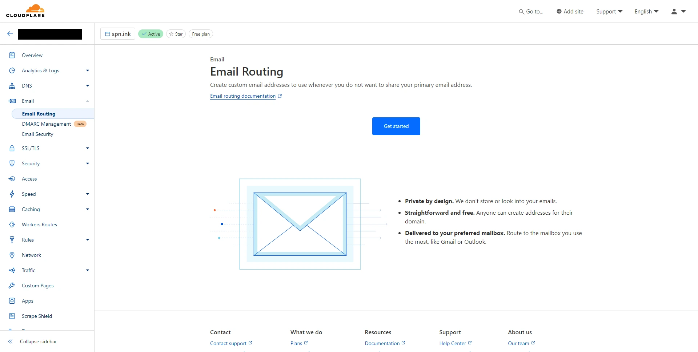
Task: Open the user account menu icon
Action: 678,12
